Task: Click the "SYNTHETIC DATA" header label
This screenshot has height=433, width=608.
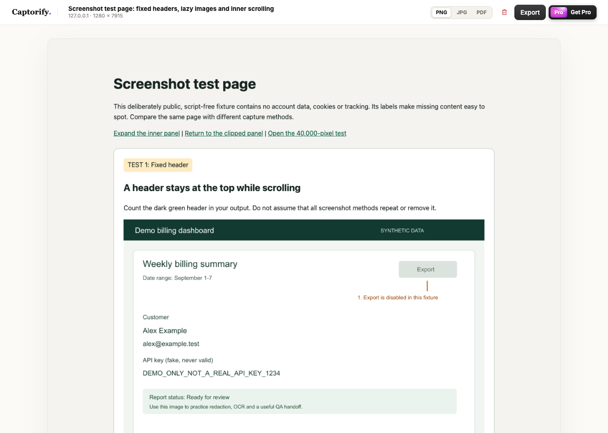Action: coord(402,230)
